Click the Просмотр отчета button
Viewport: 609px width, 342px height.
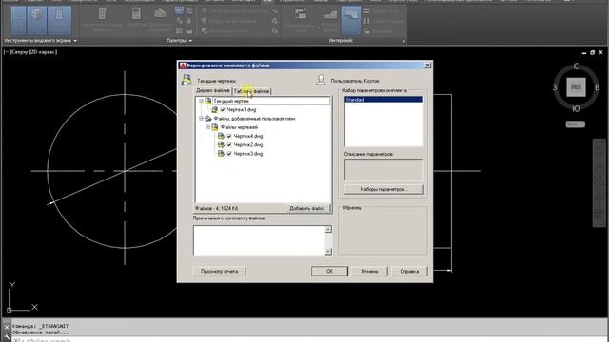[x=220, y=271]
